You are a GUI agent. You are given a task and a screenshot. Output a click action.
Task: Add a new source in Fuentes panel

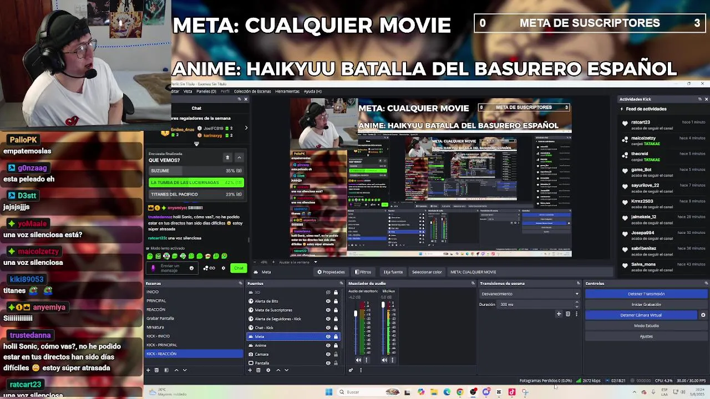(x=250, y=370)
